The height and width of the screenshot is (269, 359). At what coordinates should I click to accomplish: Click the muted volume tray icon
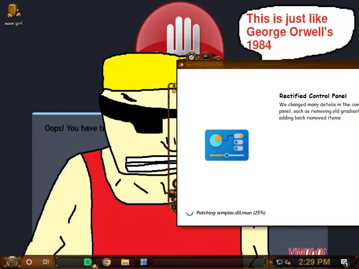pyautogui.click(x=287, y=262)
